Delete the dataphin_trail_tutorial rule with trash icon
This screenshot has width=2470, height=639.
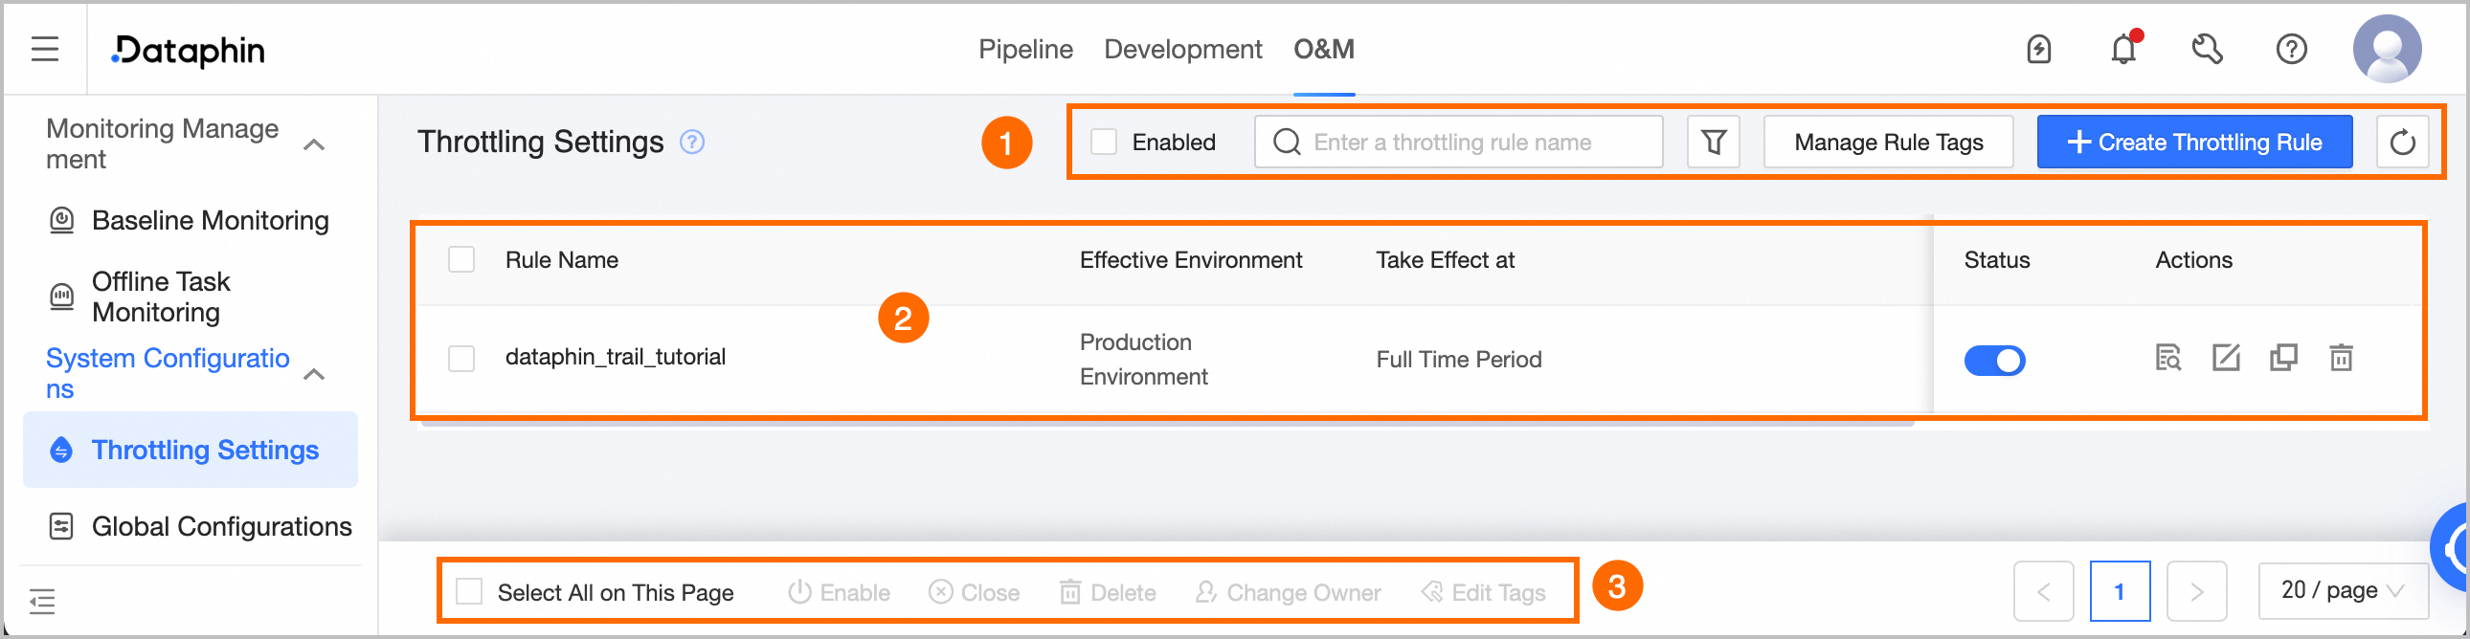click(x=2341, y=359)
